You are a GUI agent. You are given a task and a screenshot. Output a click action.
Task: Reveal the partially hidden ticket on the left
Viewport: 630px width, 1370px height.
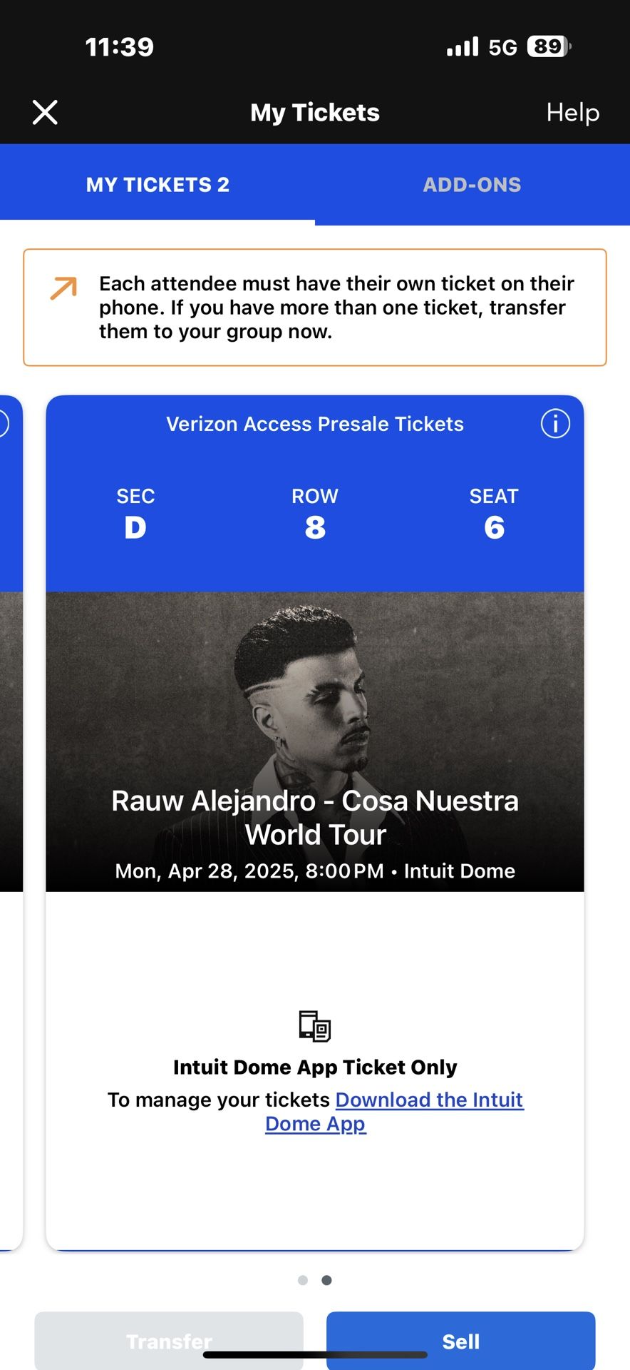[x=11, y=714]
